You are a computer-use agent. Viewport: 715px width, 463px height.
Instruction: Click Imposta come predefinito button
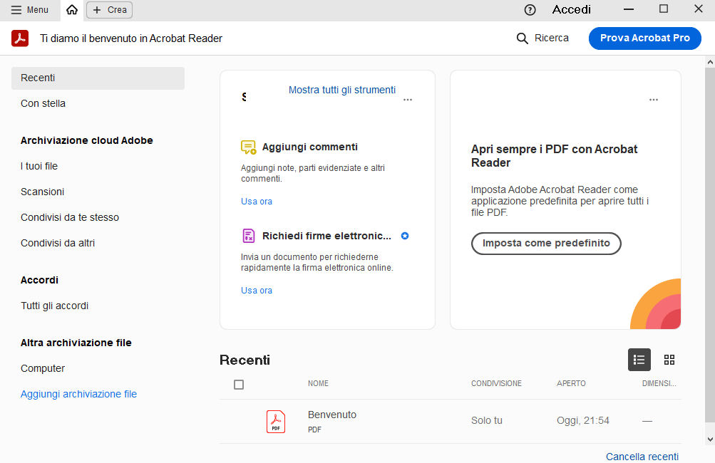pyautogui.click(x=546, y=244)
